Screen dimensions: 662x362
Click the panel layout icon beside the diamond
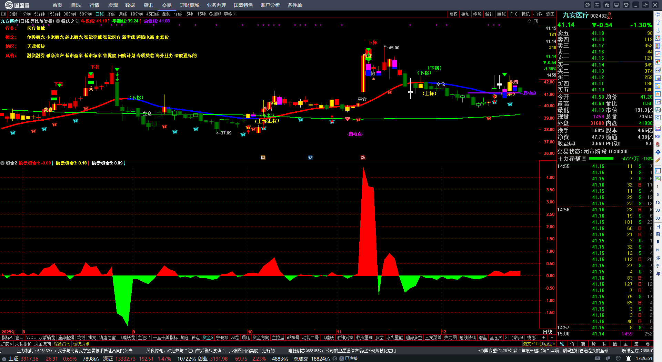click(x=536, y=21)
